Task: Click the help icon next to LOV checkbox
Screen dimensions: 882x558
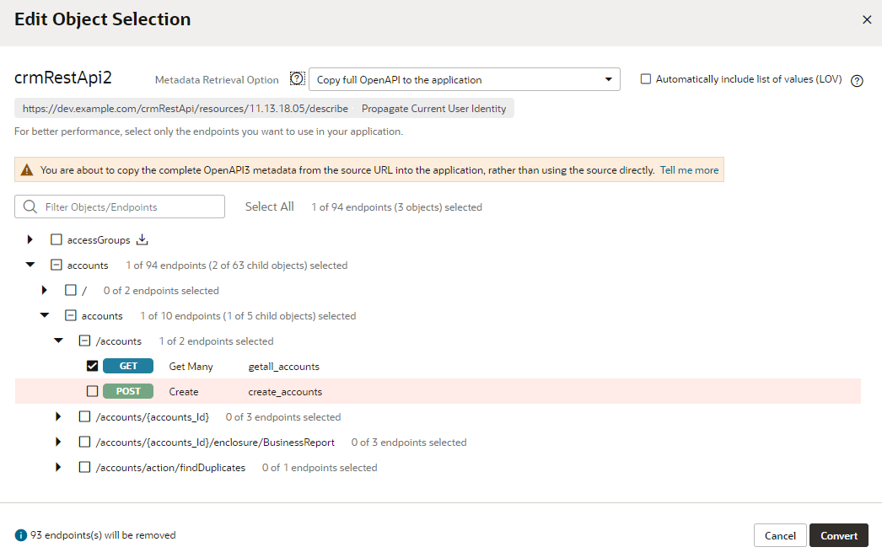Action: click(x=857, y=81)
